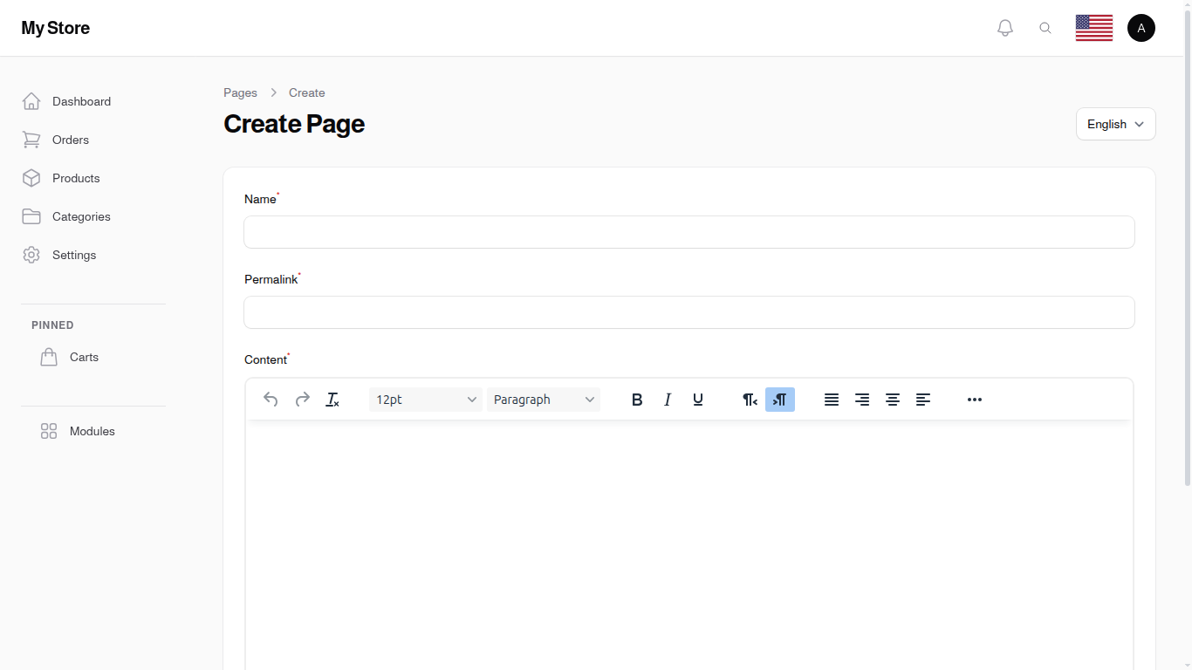Navigate to Pages via the breadcrumb
The height and width of the screenshot is (670, 1192).
pyautogui.click(x=240, y=92)
